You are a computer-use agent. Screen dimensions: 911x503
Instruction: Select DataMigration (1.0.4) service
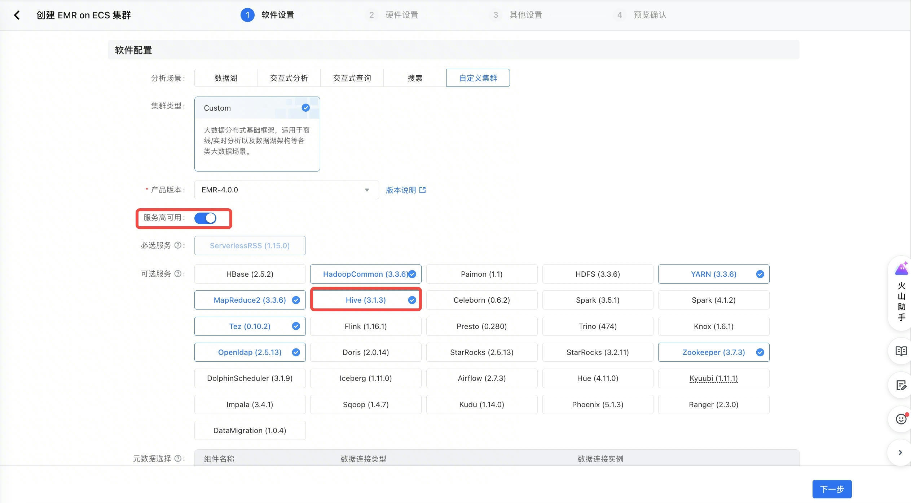point(250,431)
